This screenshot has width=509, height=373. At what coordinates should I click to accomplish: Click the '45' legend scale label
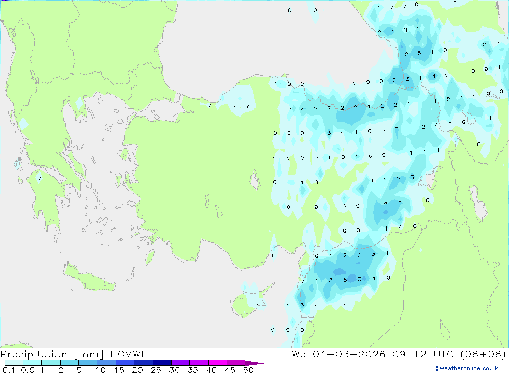[x=230, y=370]
